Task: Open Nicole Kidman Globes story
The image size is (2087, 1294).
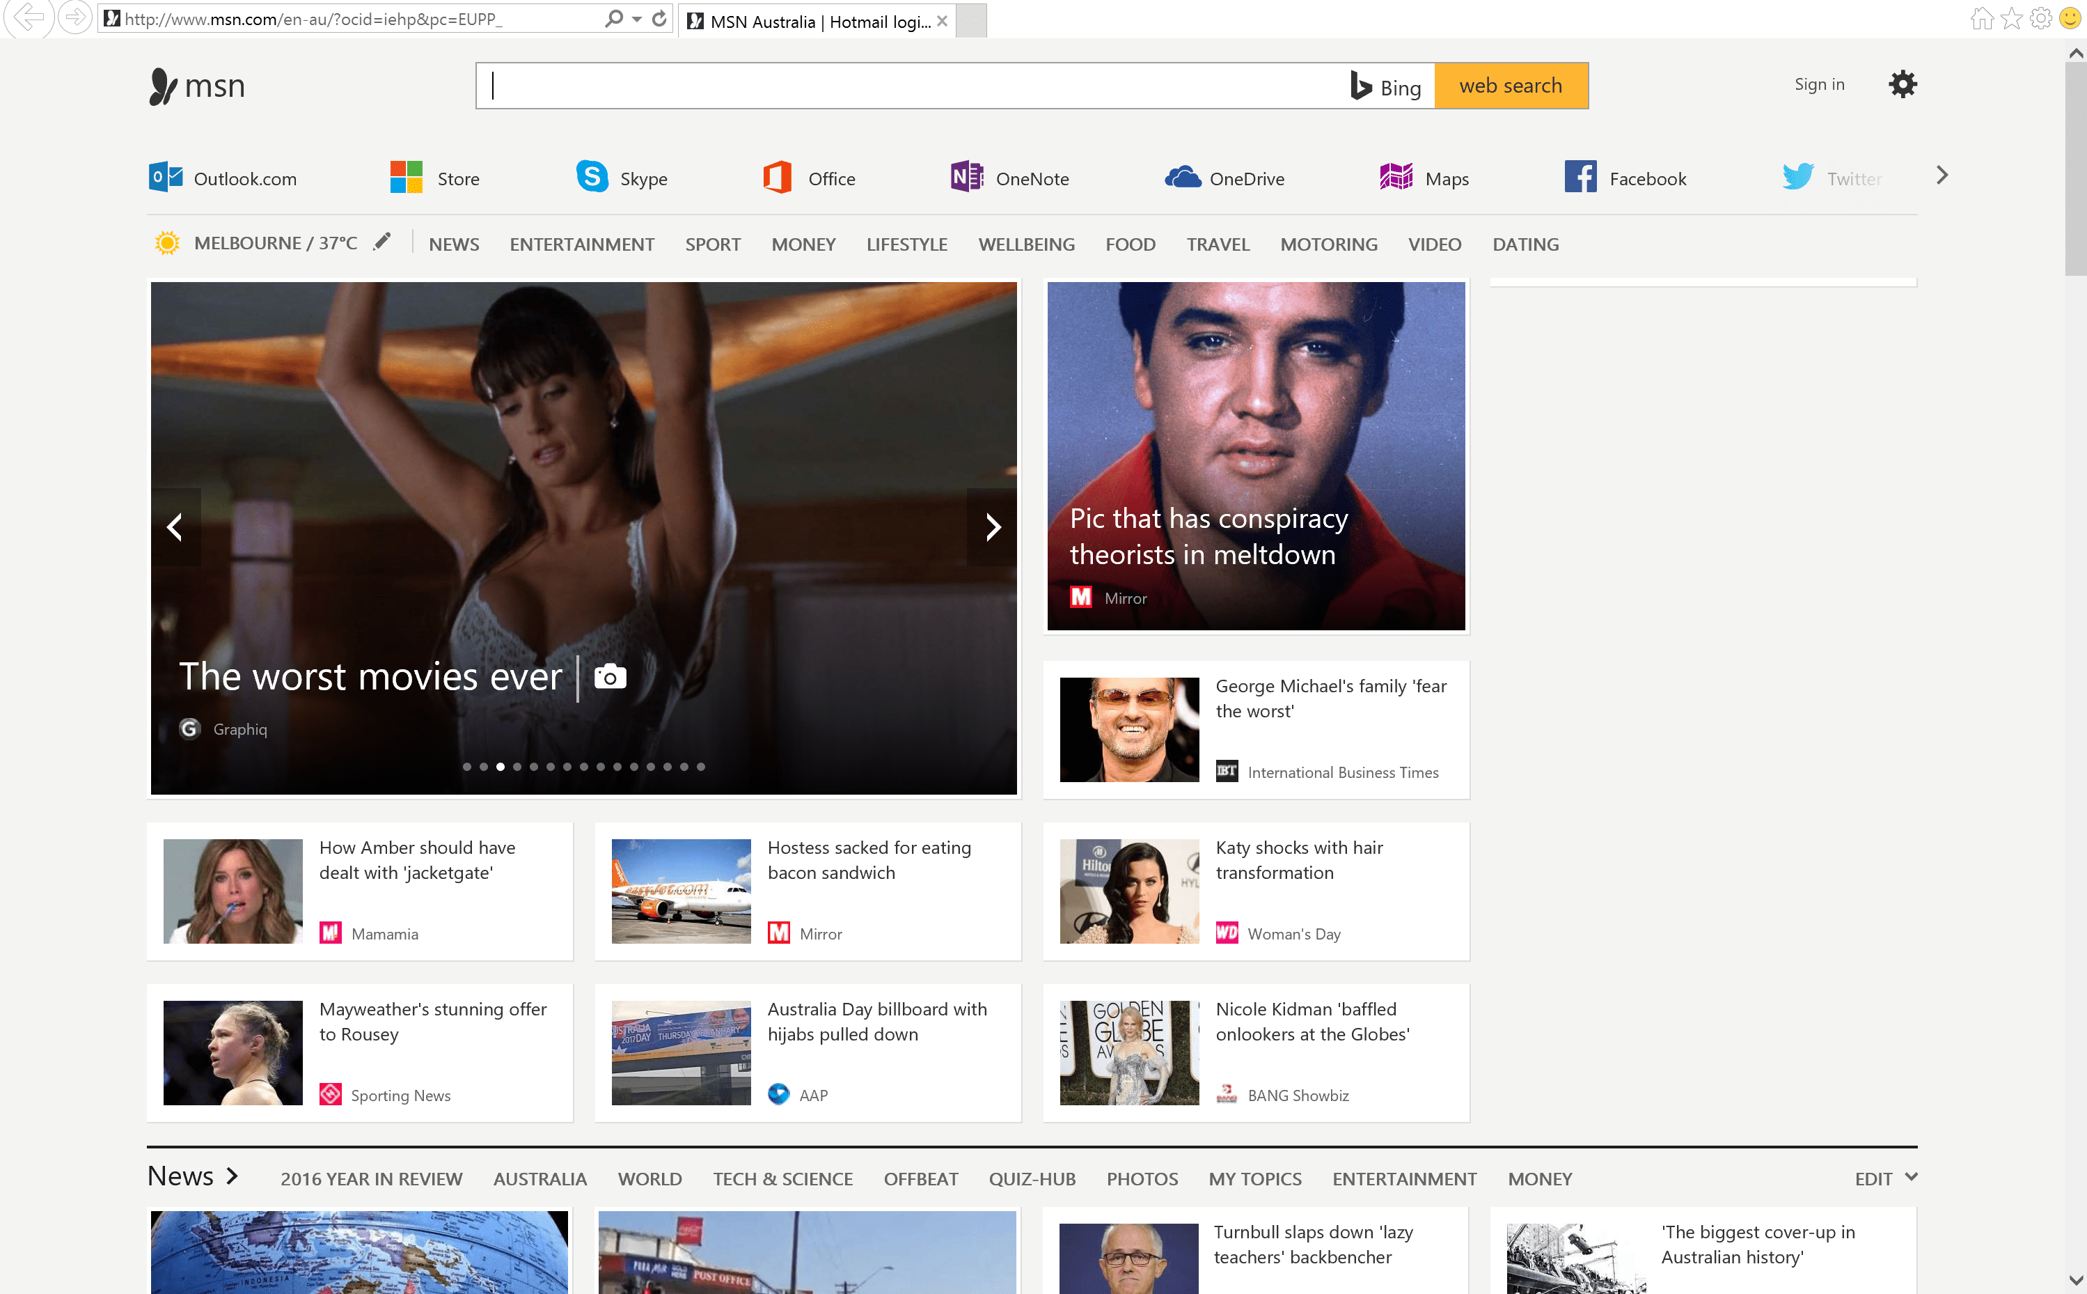Action: pyautogui.click(x=1256, y=1052)
